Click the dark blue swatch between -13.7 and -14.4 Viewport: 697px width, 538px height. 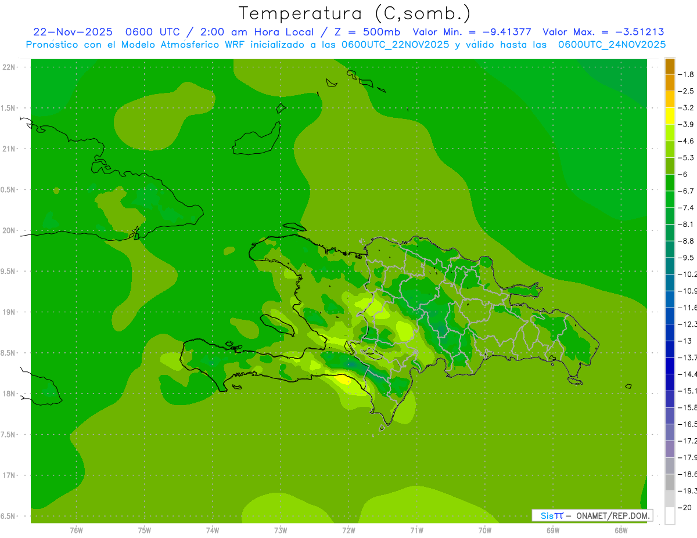click(670, 366)
